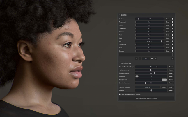Screen dimensions: 188x117
Task: Clear the preferred emotion
Action: [171, 87]
